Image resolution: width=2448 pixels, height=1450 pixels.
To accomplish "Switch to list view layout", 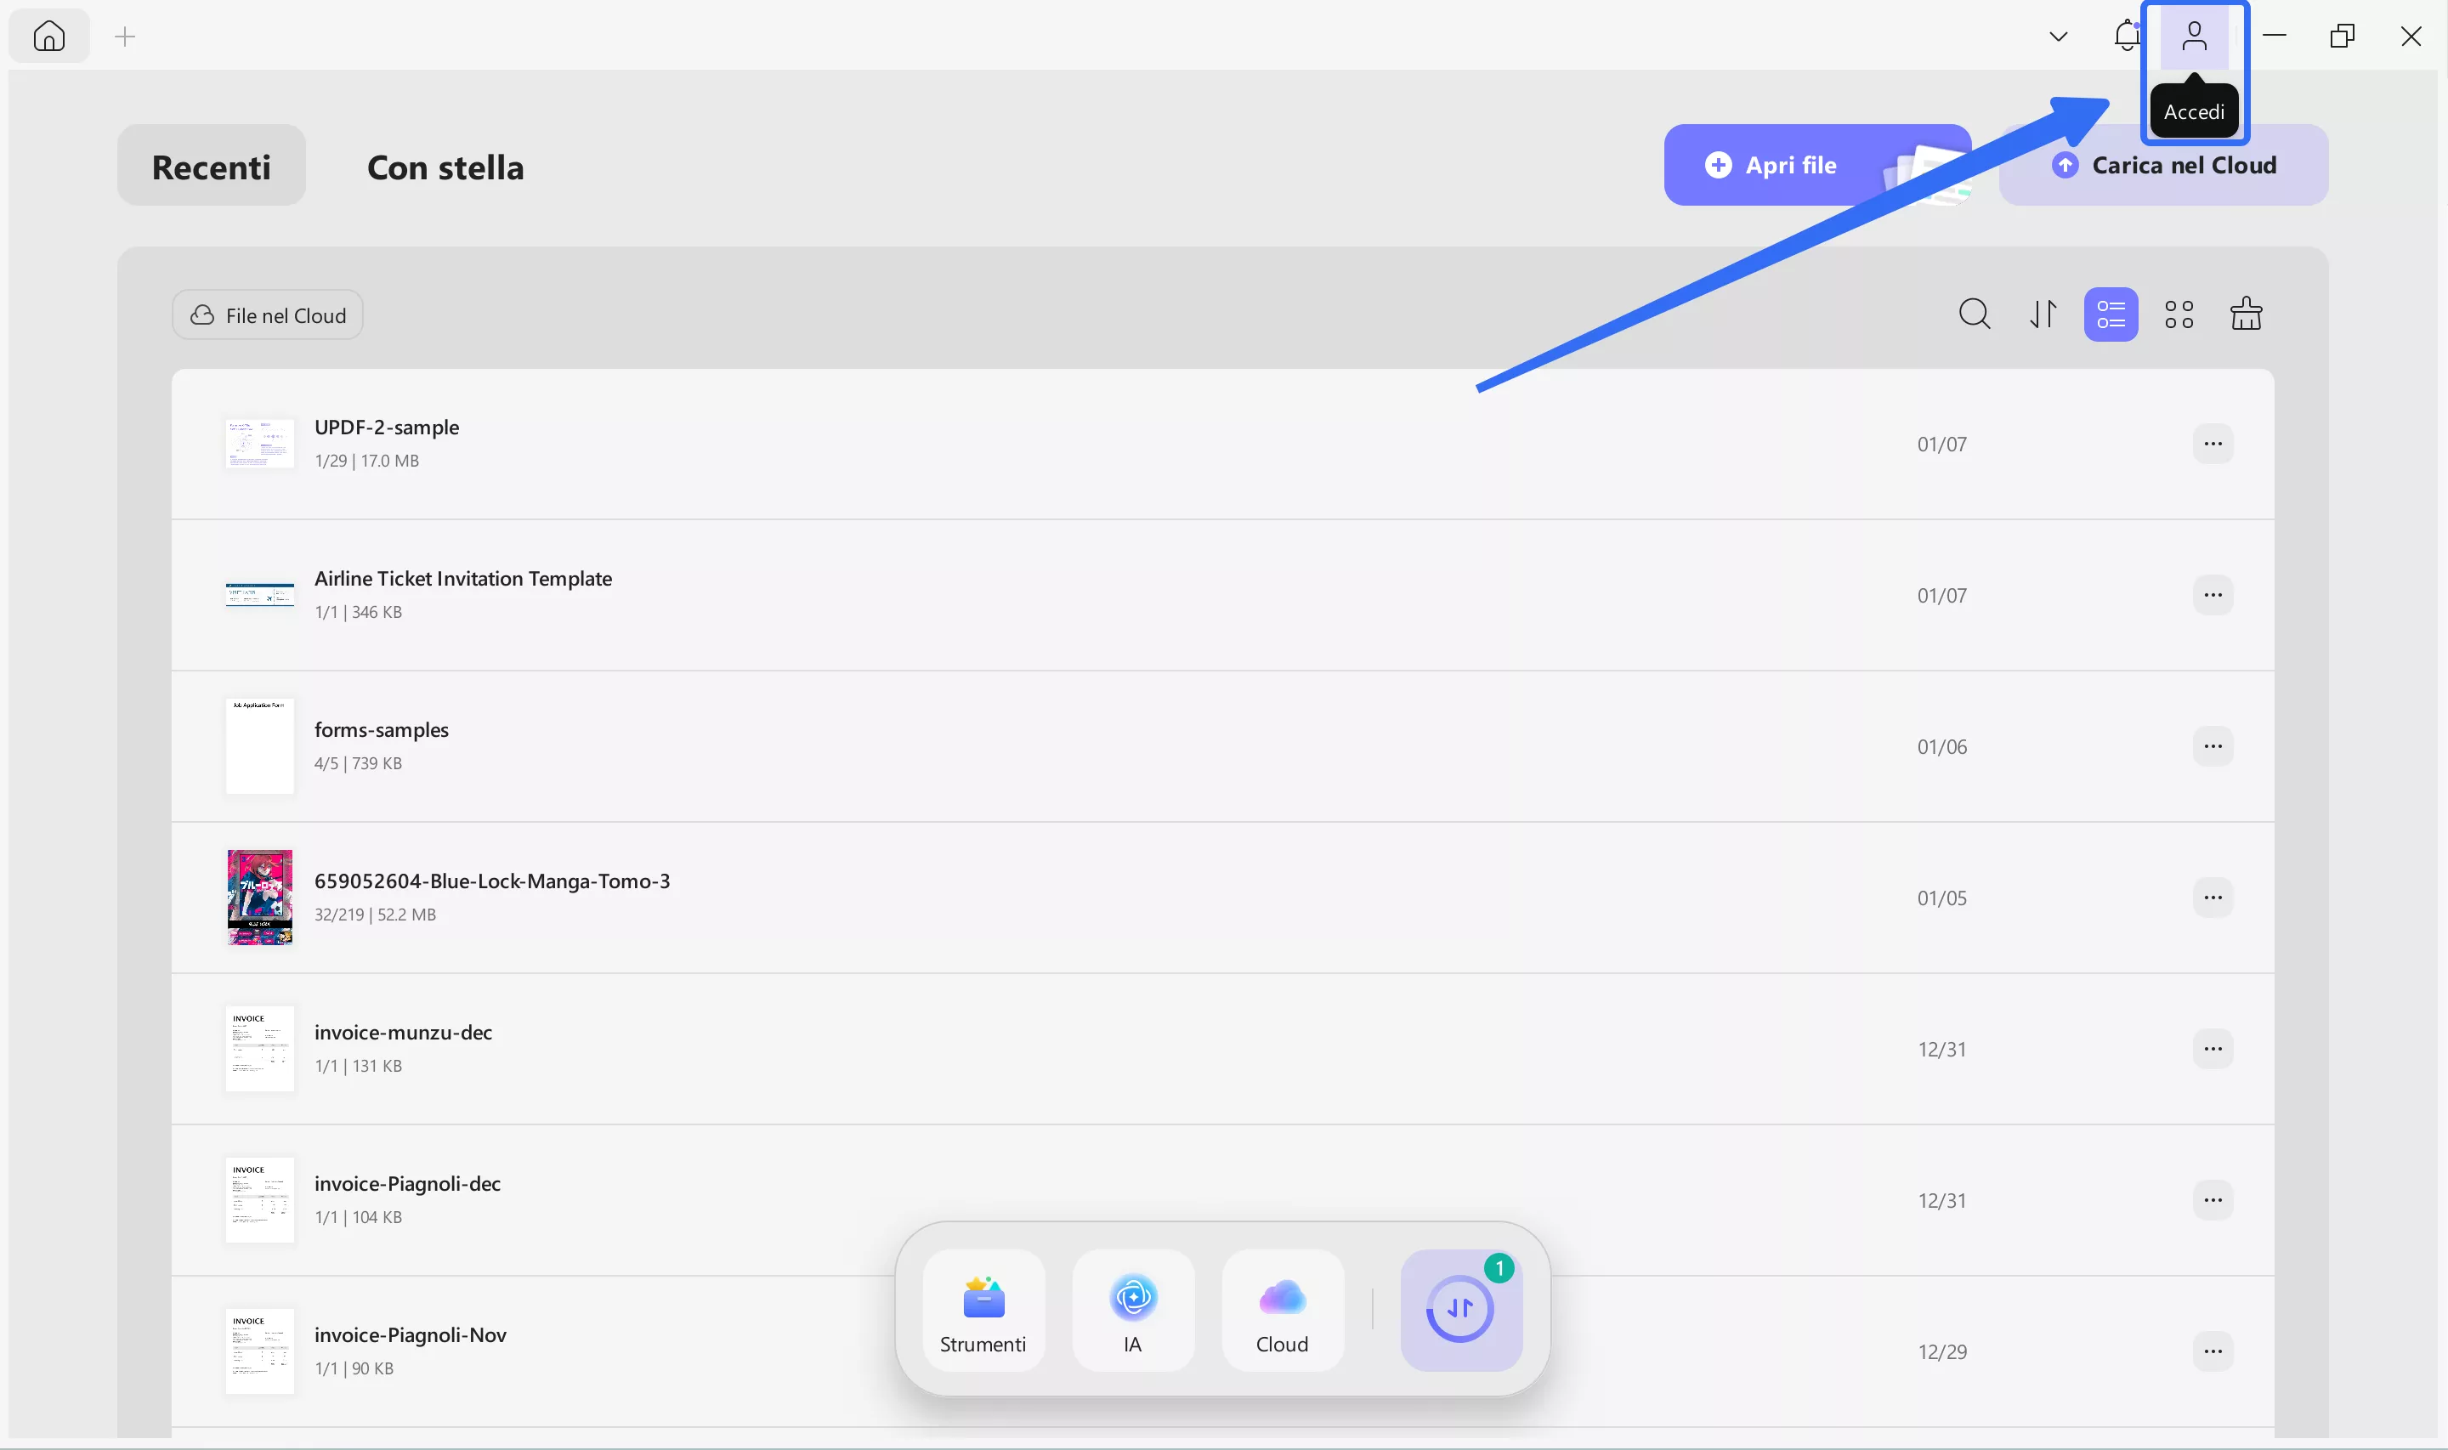I will coord(2110,314).
